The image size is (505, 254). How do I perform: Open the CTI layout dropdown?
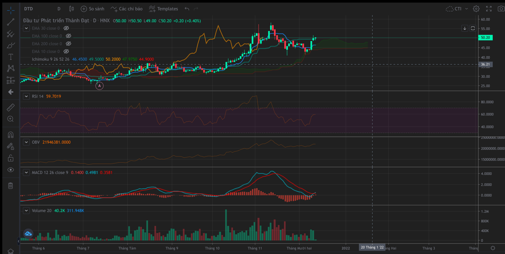click(x=457, y=9)
